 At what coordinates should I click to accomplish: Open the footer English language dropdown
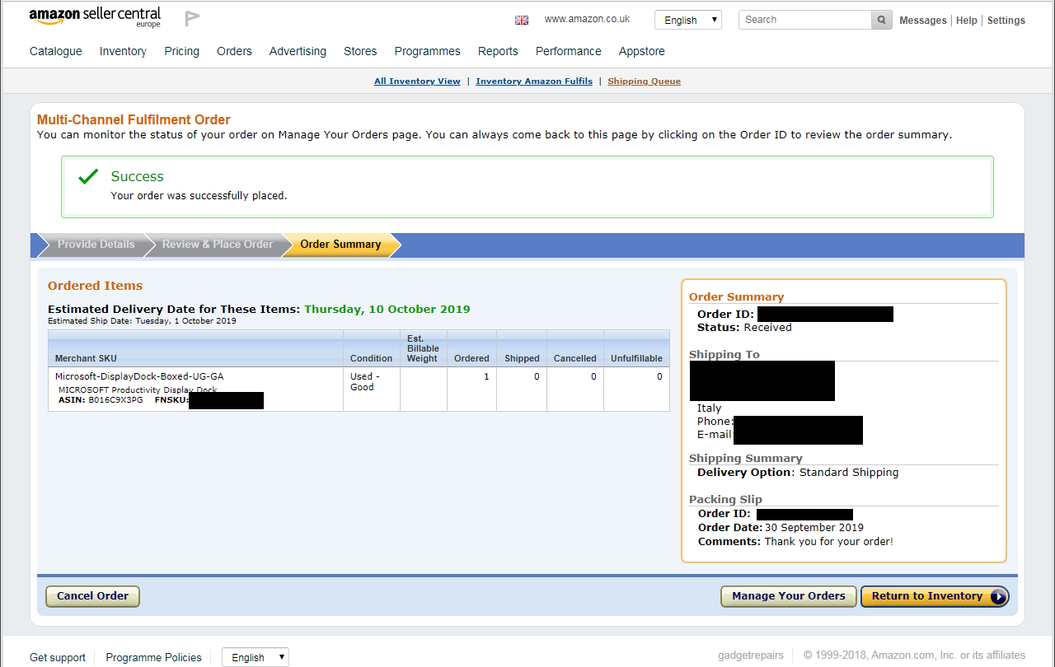coord(256,657)
